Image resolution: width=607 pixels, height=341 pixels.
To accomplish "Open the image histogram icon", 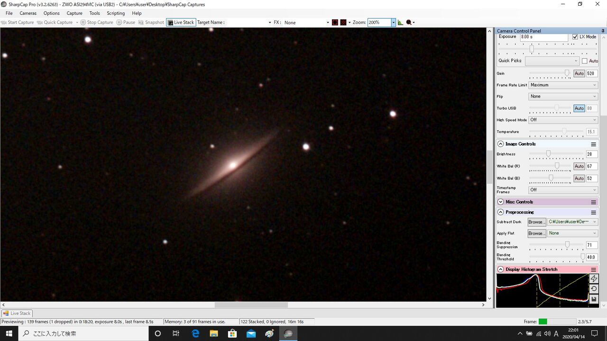I will [x=400, y=22].
